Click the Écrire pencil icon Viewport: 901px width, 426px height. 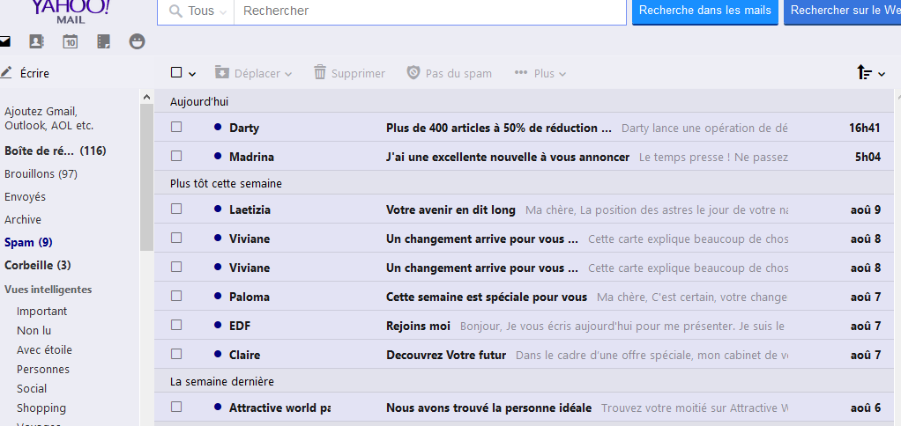(x=7, y=73)
